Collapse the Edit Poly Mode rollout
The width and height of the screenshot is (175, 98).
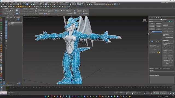point(153,45)
